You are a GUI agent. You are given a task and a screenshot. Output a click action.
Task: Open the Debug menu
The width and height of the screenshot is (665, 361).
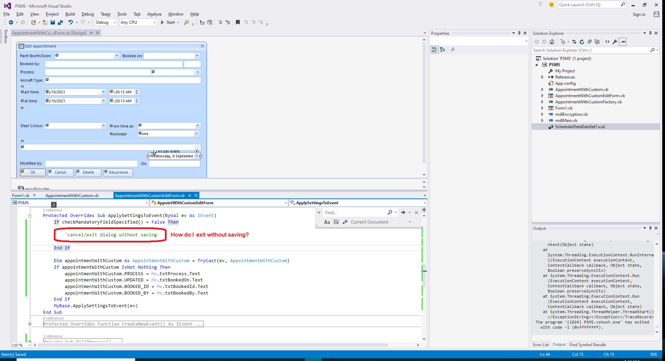88,14
